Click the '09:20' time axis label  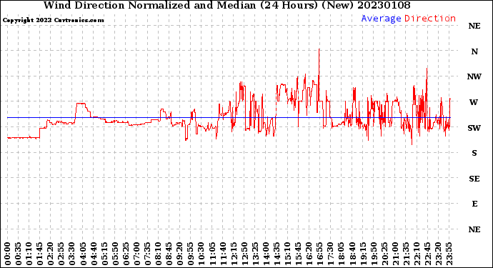(x=179, y=254)
